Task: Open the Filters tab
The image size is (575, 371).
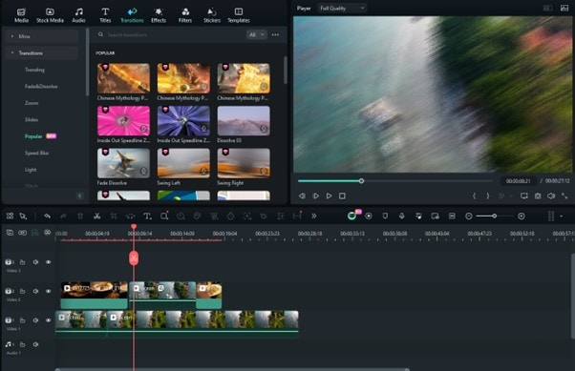Action: (x=185, y=15)
